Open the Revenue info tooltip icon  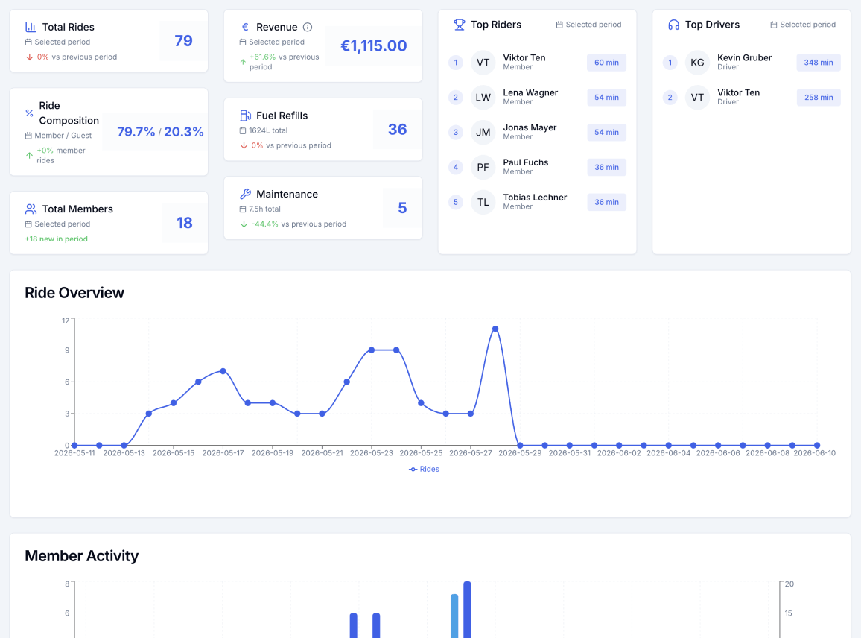[x=308, y=27]
